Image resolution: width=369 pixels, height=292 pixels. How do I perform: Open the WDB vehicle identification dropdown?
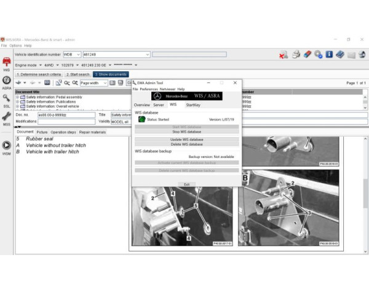(77, 55)
